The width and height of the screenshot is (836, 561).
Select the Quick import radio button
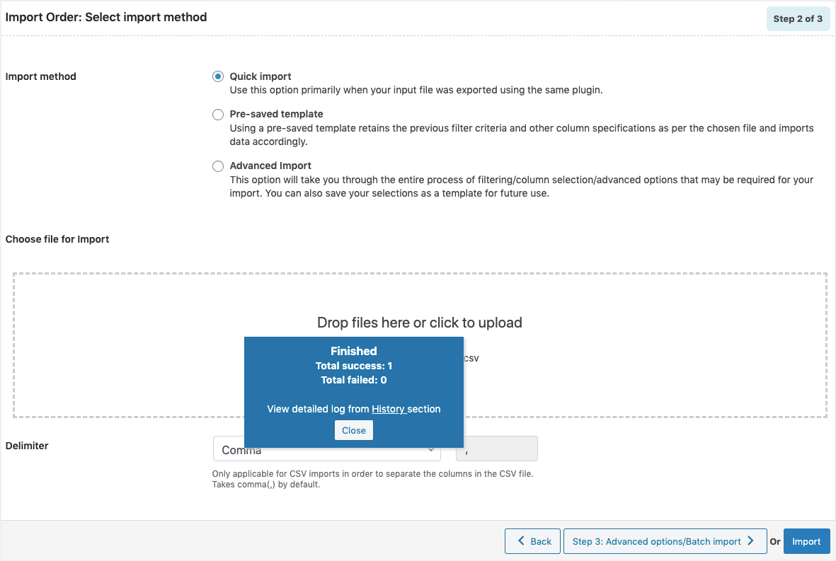coord(218,76)
